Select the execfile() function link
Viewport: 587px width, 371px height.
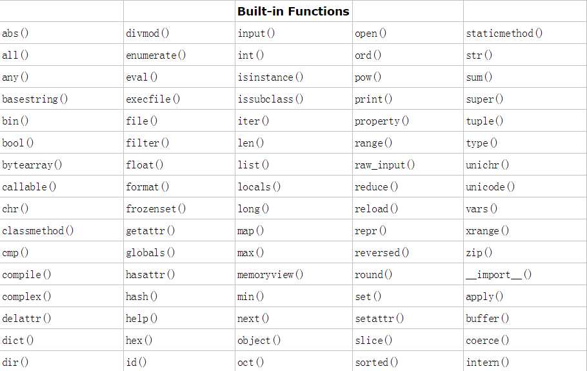click(153, 99)
